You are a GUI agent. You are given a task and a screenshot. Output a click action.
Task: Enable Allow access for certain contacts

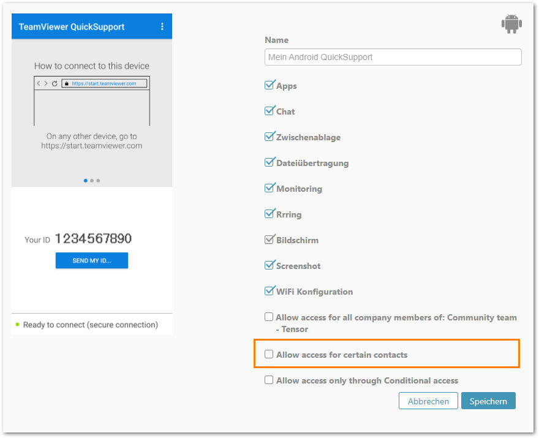(269, 354)
